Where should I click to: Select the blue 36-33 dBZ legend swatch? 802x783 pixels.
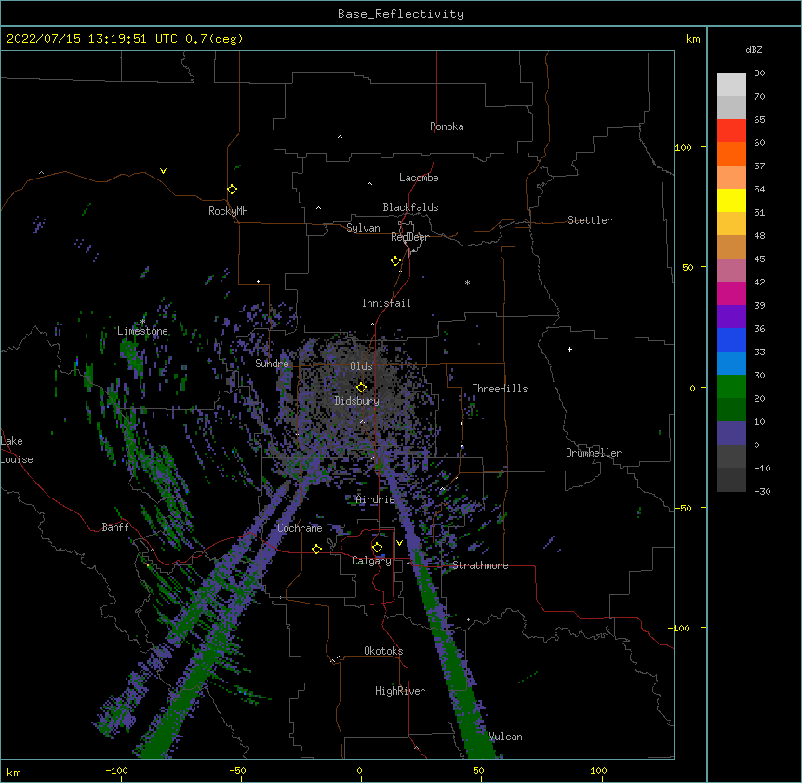point(731,339)
